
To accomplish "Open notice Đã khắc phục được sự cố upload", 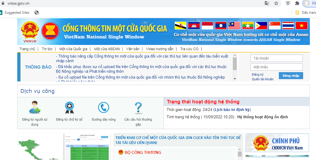I will 141,69.
